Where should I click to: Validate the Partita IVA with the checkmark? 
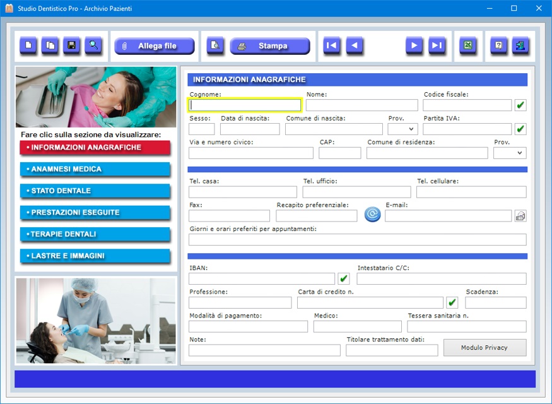[x=520, y=129]
